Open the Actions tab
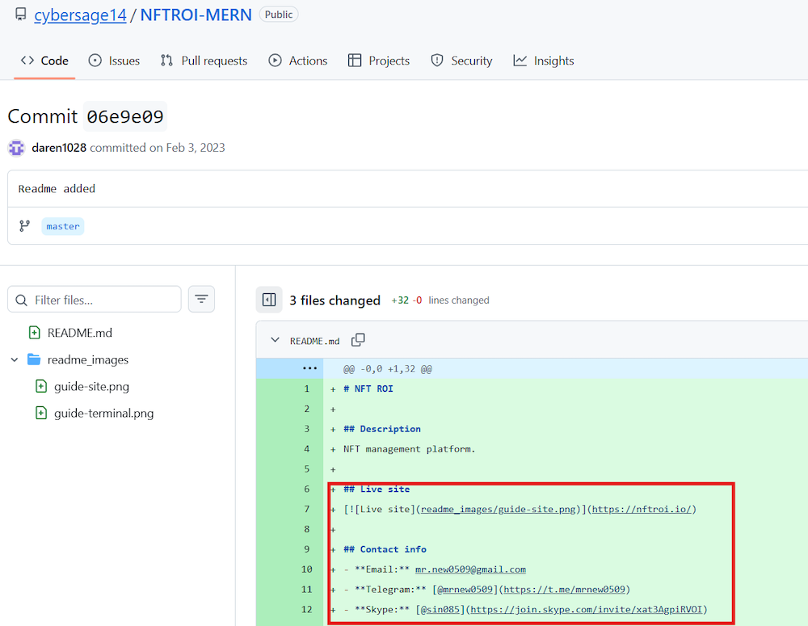 (x=298, y=61)
